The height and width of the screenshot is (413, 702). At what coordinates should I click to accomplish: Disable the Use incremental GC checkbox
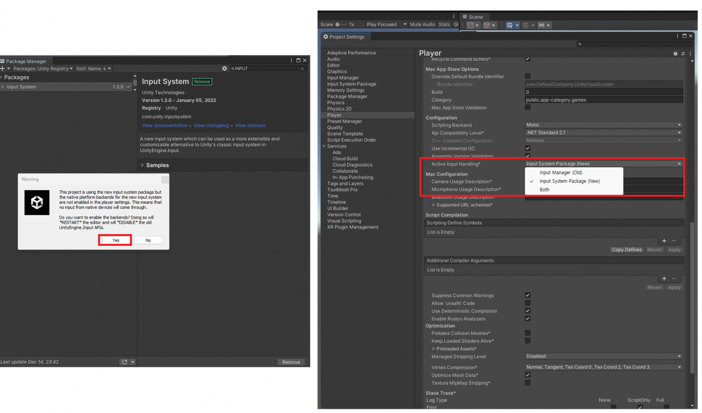coord(527,148)
